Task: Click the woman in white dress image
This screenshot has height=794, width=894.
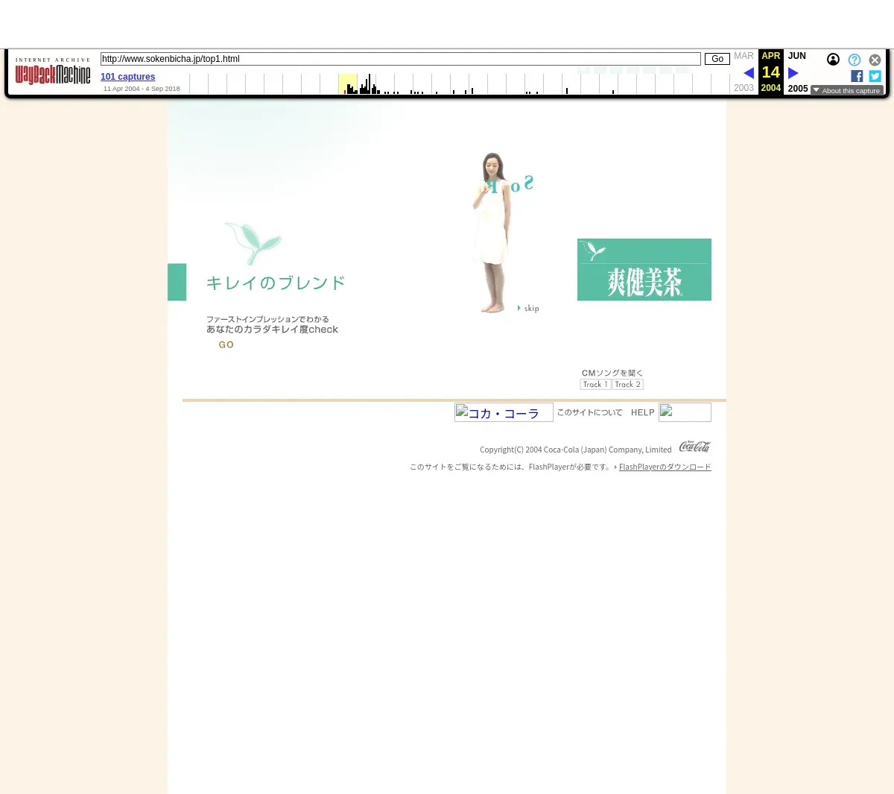Action: pos(492,233)
